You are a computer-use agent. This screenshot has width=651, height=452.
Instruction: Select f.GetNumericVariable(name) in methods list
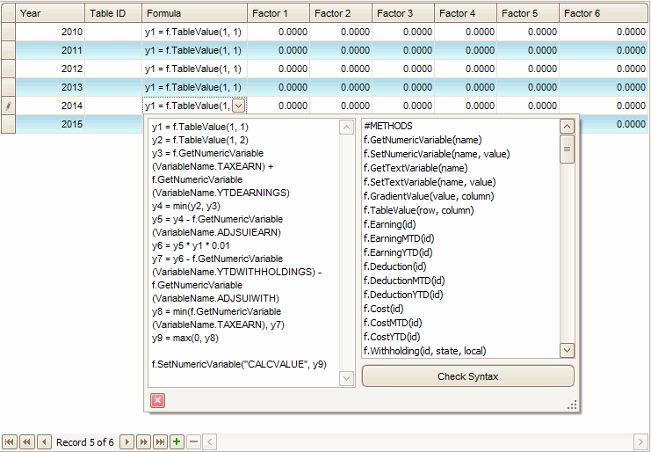pos(423,140)
